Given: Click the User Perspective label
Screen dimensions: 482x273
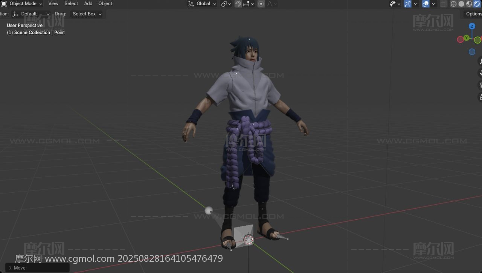Looking at the screenshot, I should pyautogui.click(x=25, y=26).
